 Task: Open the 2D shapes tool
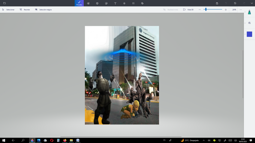tap(88, 3)
